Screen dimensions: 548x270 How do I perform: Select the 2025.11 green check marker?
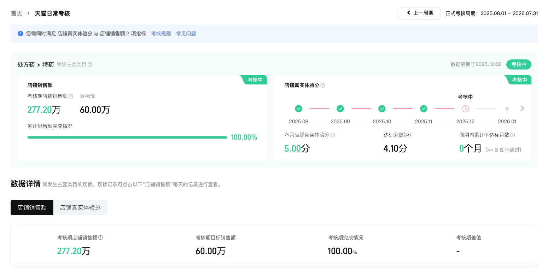tap(424, 108)
